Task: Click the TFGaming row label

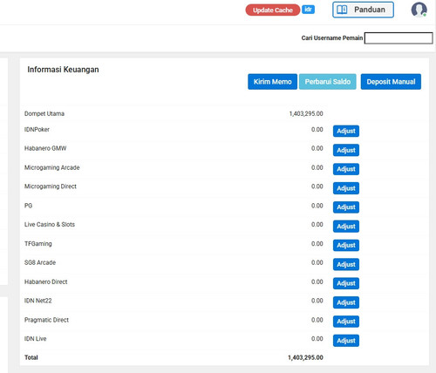Action: coord(38,244)
